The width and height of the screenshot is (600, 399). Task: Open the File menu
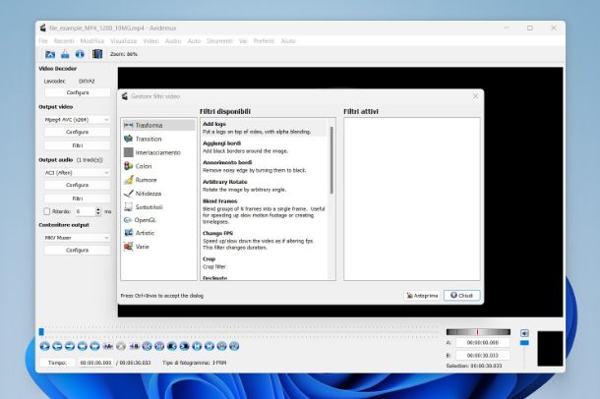coord(43,41)
